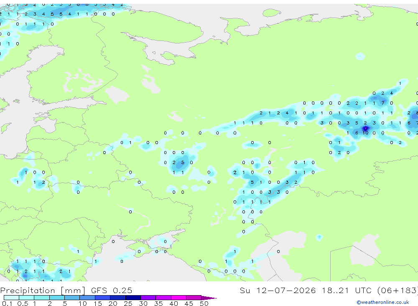The height and width of the screenshot is (306, 418).
Task: Select the 10–15 mm legend color swatch
Action: point(87,298)
